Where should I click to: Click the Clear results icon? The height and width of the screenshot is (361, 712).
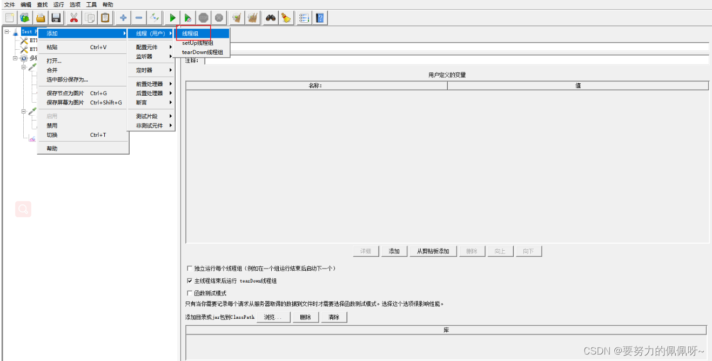point(237,18)
